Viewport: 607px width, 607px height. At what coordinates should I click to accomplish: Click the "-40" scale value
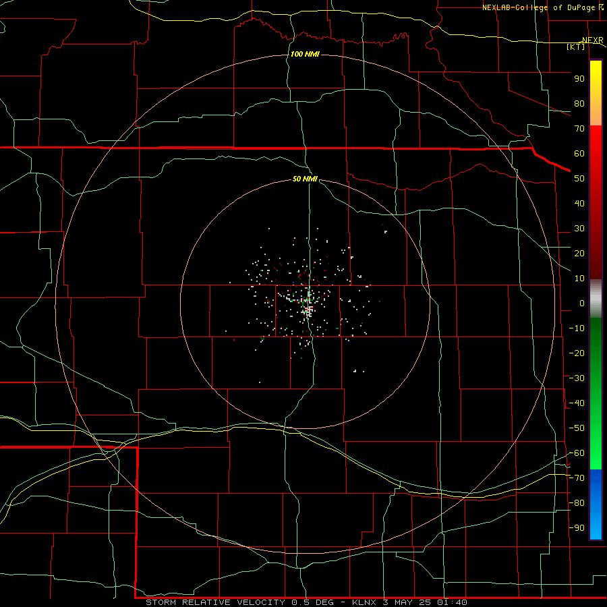tap(577, 403)
